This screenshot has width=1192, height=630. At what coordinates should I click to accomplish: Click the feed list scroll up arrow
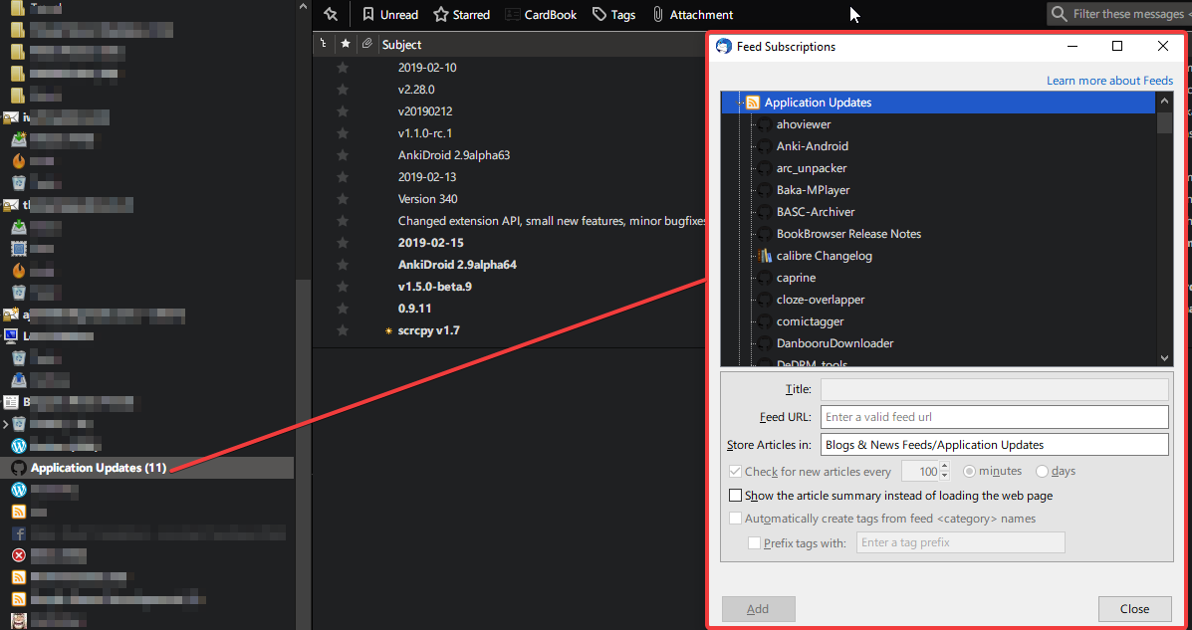[x=1165, y=102]
